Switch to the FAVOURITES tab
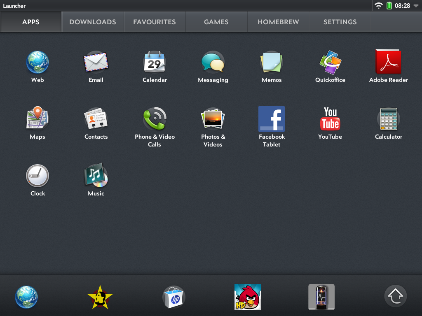Viewport: 422px width, 316px height. tap(155, 22)
